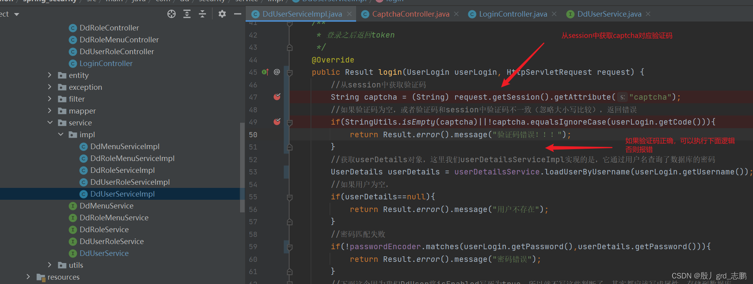Click the fold marker at line 55
This screenshot has width=753, height=284.
pyautogui.click(x=290, y=197)
